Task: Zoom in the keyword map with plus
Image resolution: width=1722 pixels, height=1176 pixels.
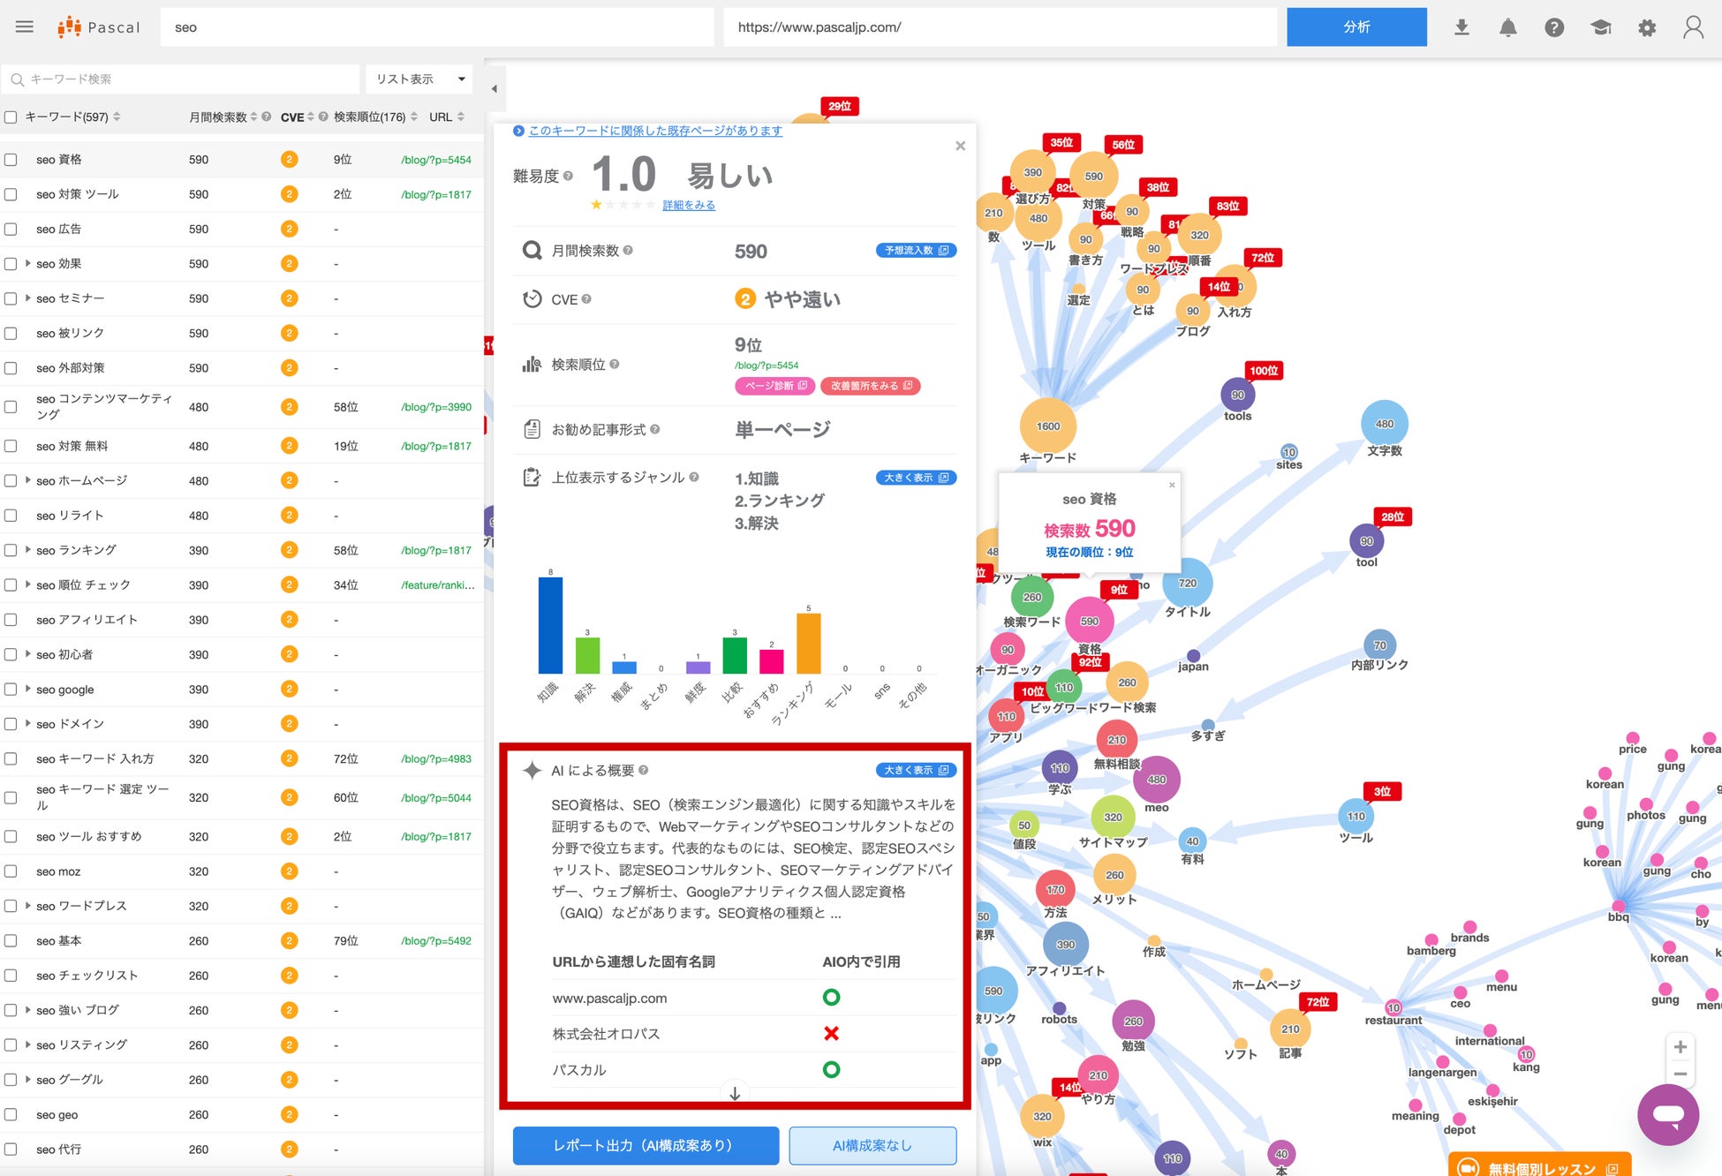Action: [x=1680, y=1047]
